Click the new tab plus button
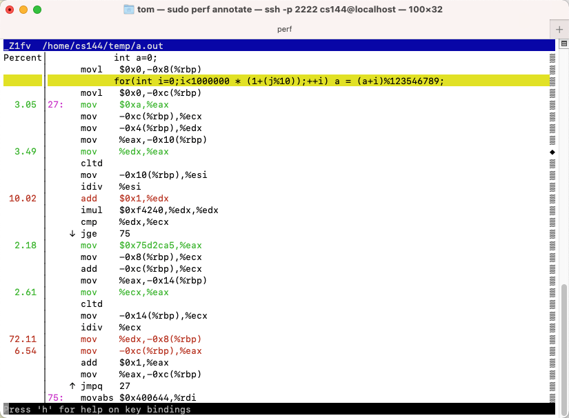Screen dimensions: 569x418 (559, 30)
